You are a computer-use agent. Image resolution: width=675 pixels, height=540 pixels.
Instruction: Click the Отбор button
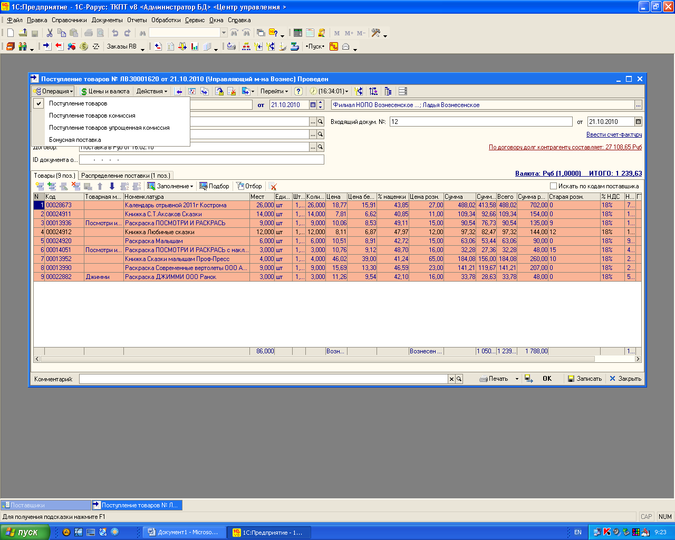tap(249, 186)
